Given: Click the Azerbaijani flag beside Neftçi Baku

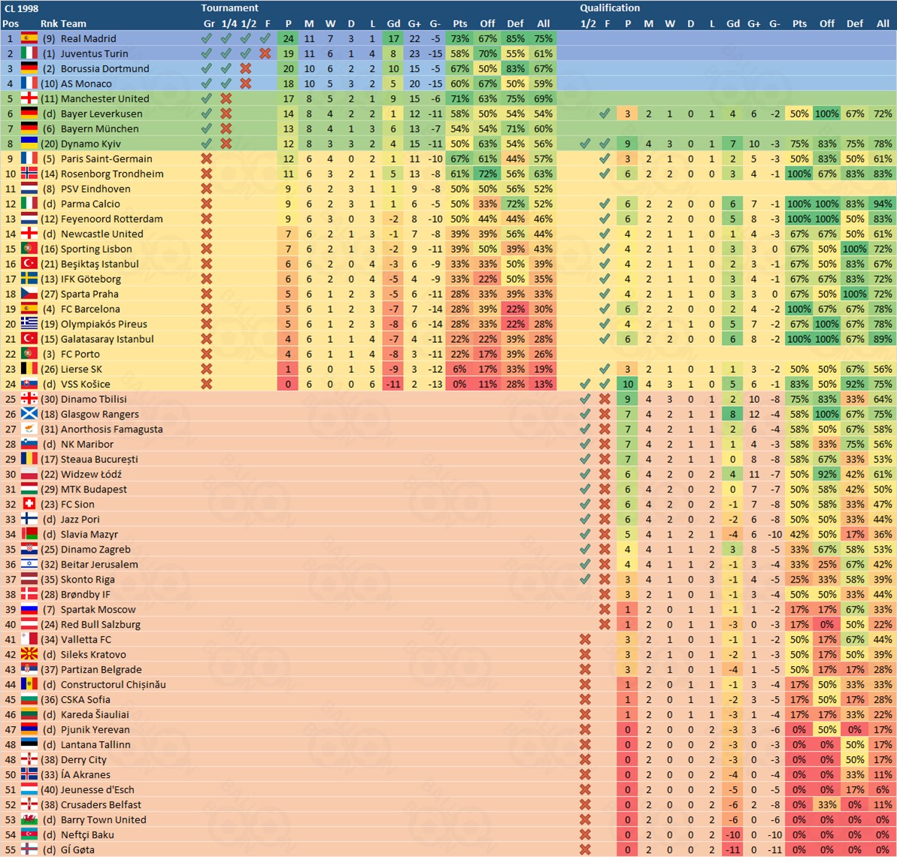Looking at the screenshot, I should pos(29,834).
